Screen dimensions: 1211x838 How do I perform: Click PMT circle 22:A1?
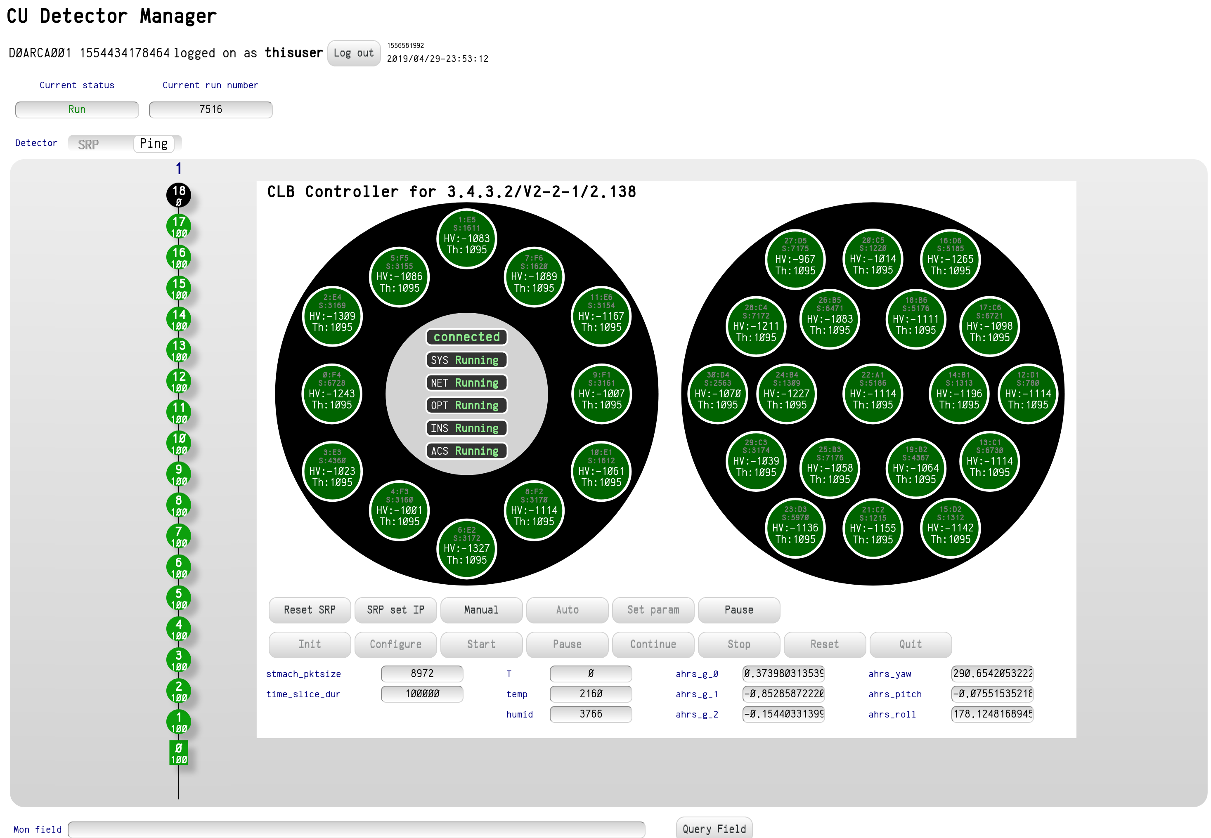pyautogui.click(x=872, y=393)
